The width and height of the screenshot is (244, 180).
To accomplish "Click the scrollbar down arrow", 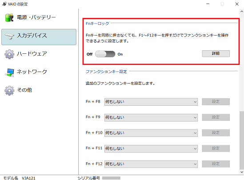I will point(242,172).
